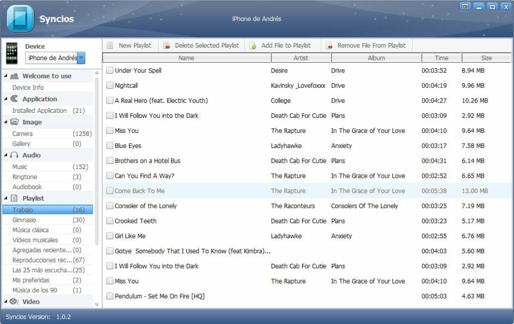Click Delete Selected Playlist label
Image resolution: width=514 pixels, height=324 pixels.
pos(207,45)
